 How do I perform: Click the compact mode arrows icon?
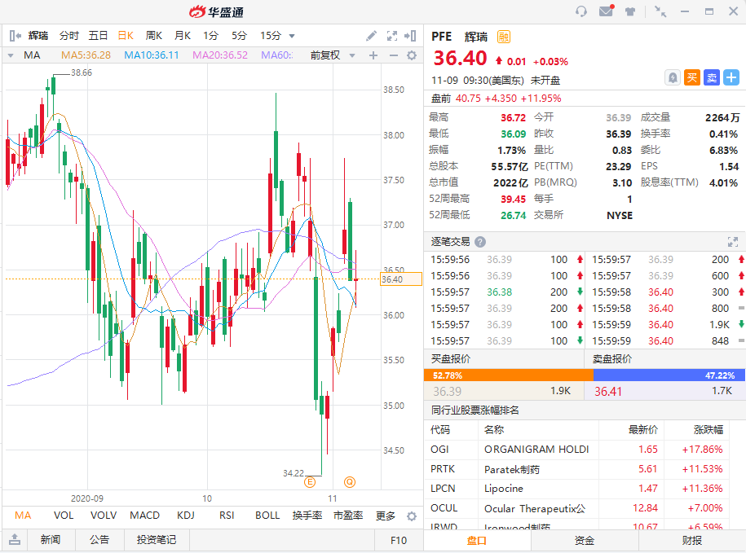660,11
